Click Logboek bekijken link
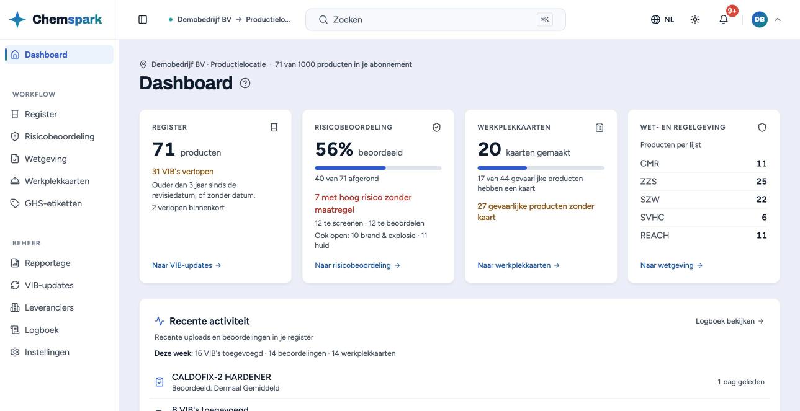Viewport: 800px width, 411px height. pos(730,321)
